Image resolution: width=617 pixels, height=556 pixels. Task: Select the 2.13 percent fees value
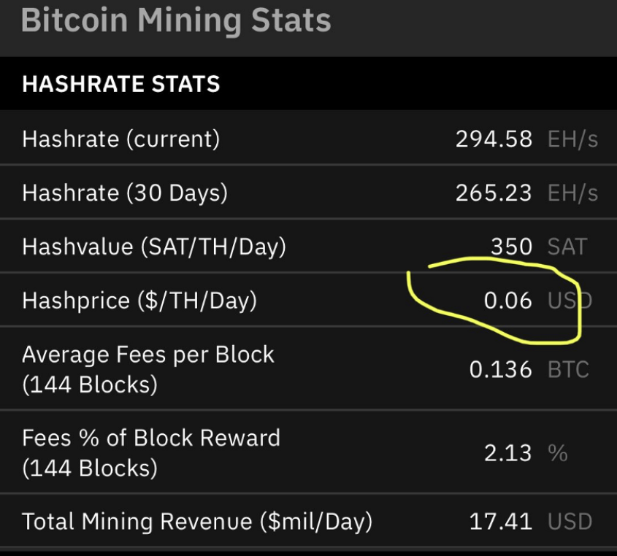(508, 453)
